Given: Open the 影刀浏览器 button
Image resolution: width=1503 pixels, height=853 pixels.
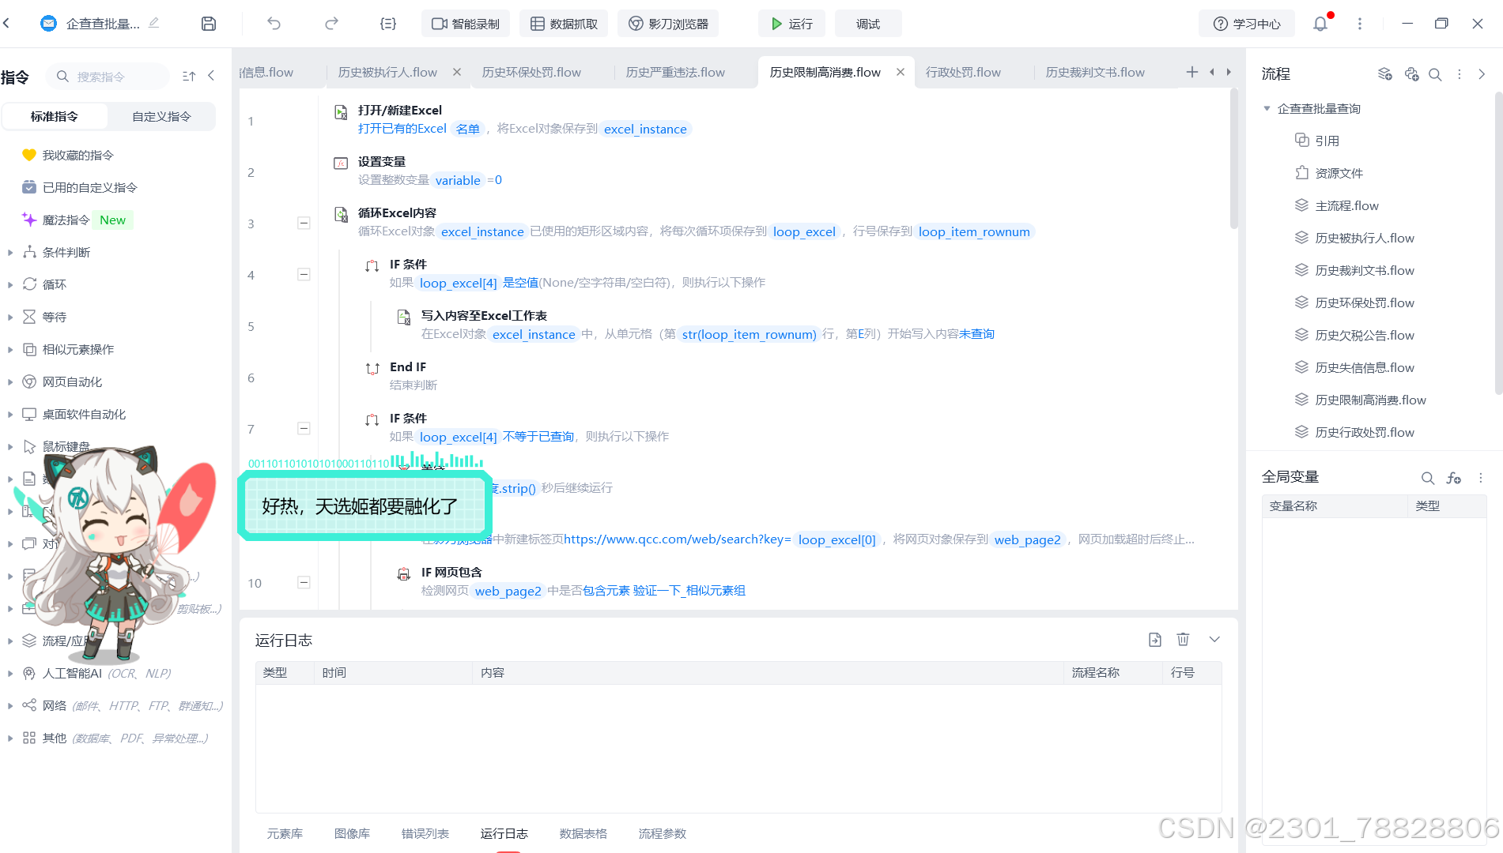Looking at the screenshot, I should (668, 24).
